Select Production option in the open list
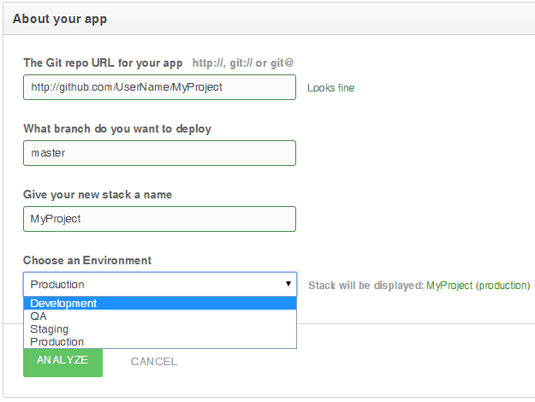 pyautogui.click(x=160, y=341)
